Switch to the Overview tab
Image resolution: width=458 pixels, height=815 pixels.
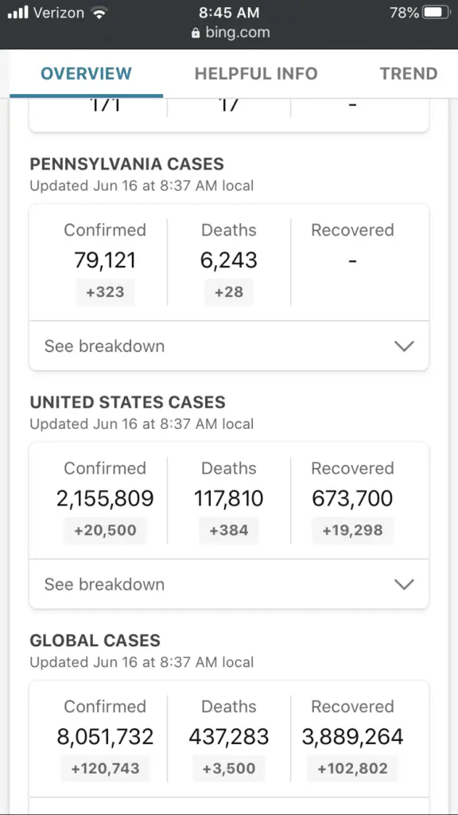click(86, 74)
